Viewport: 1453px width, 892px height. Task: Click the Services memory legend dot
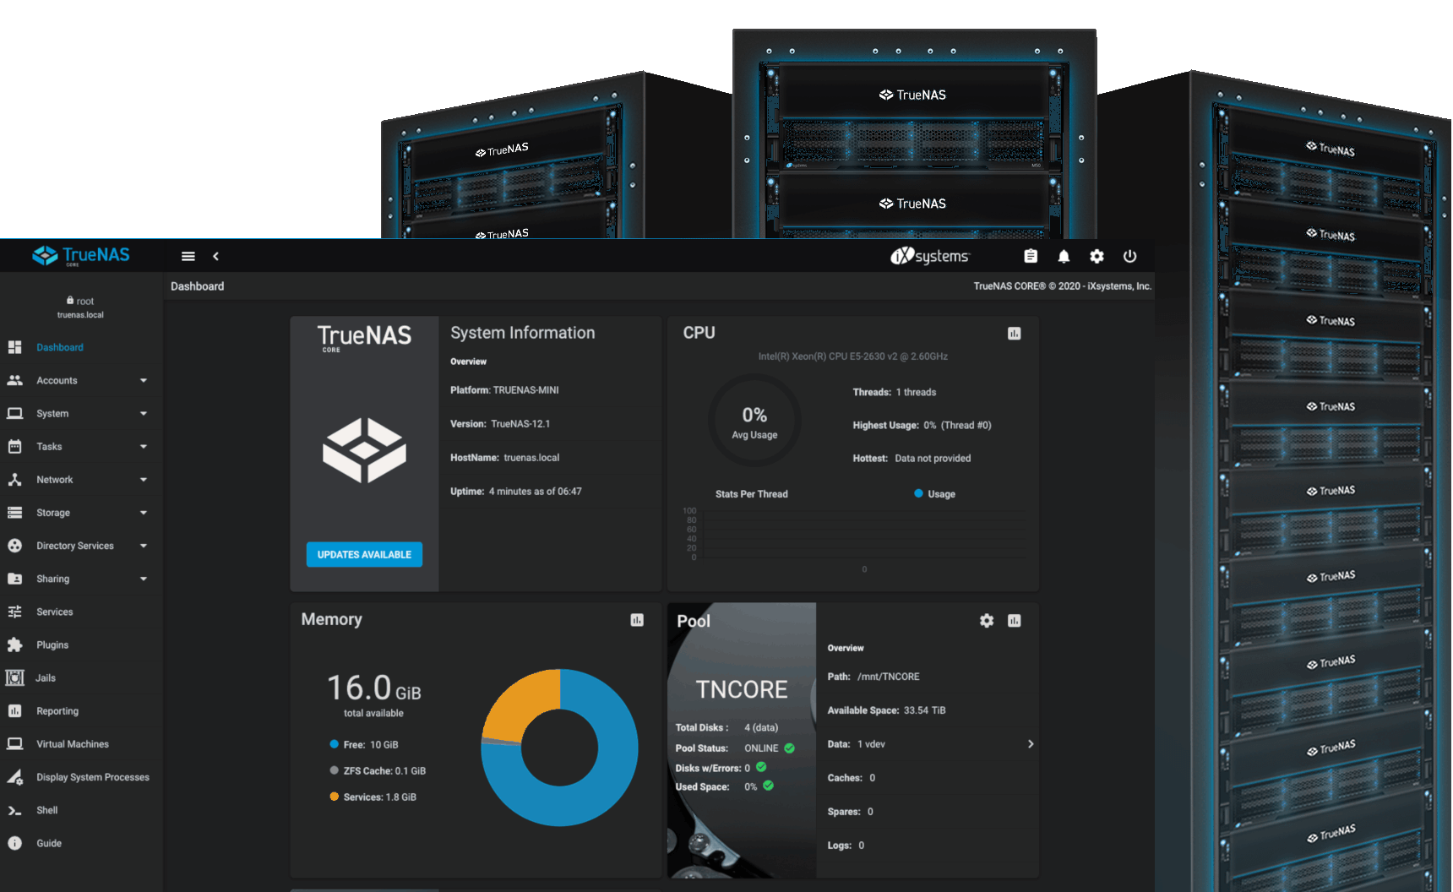tap(335, 797)
